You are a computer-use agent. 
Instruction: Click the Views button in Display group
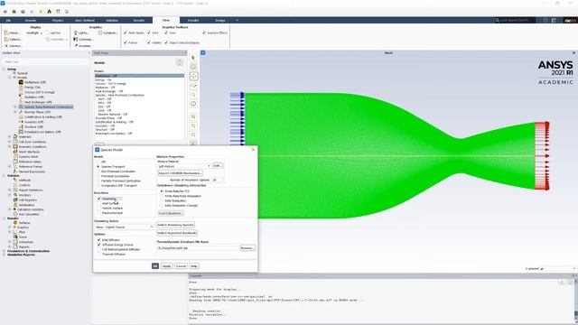(12, 32)
